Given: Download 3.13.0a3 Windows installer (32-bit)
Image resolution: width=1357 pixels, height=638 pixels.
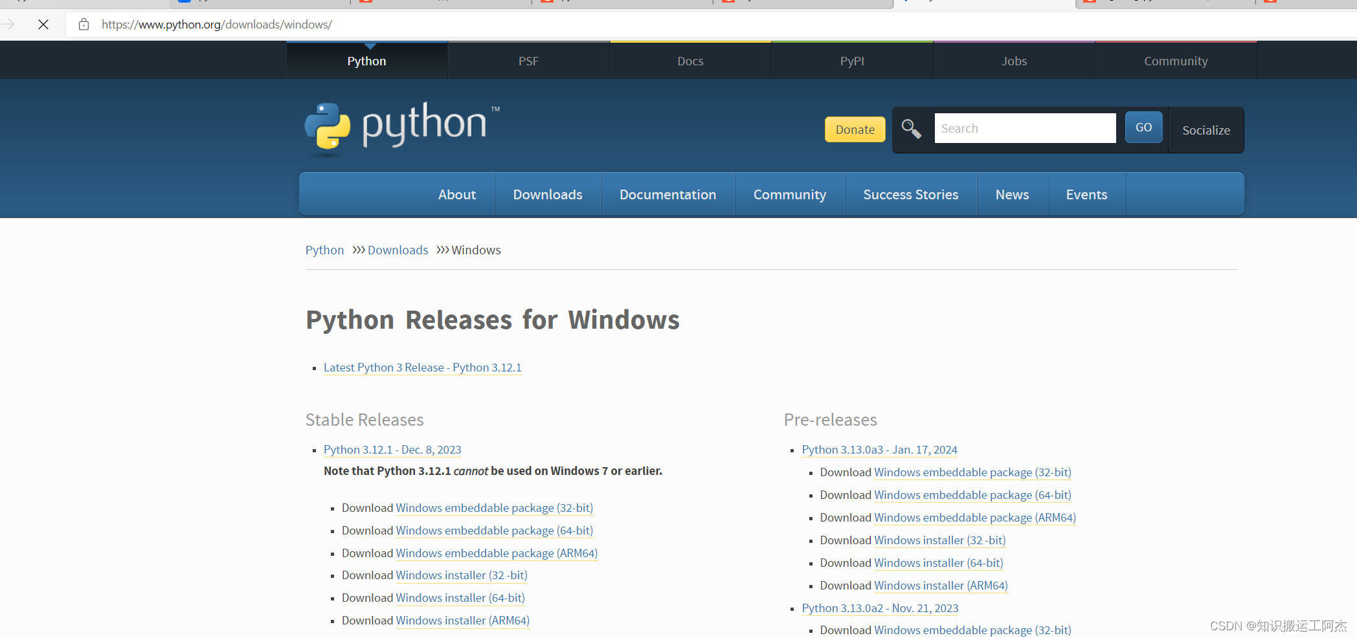Looking at the screenshot, I should tap(940, 540).
